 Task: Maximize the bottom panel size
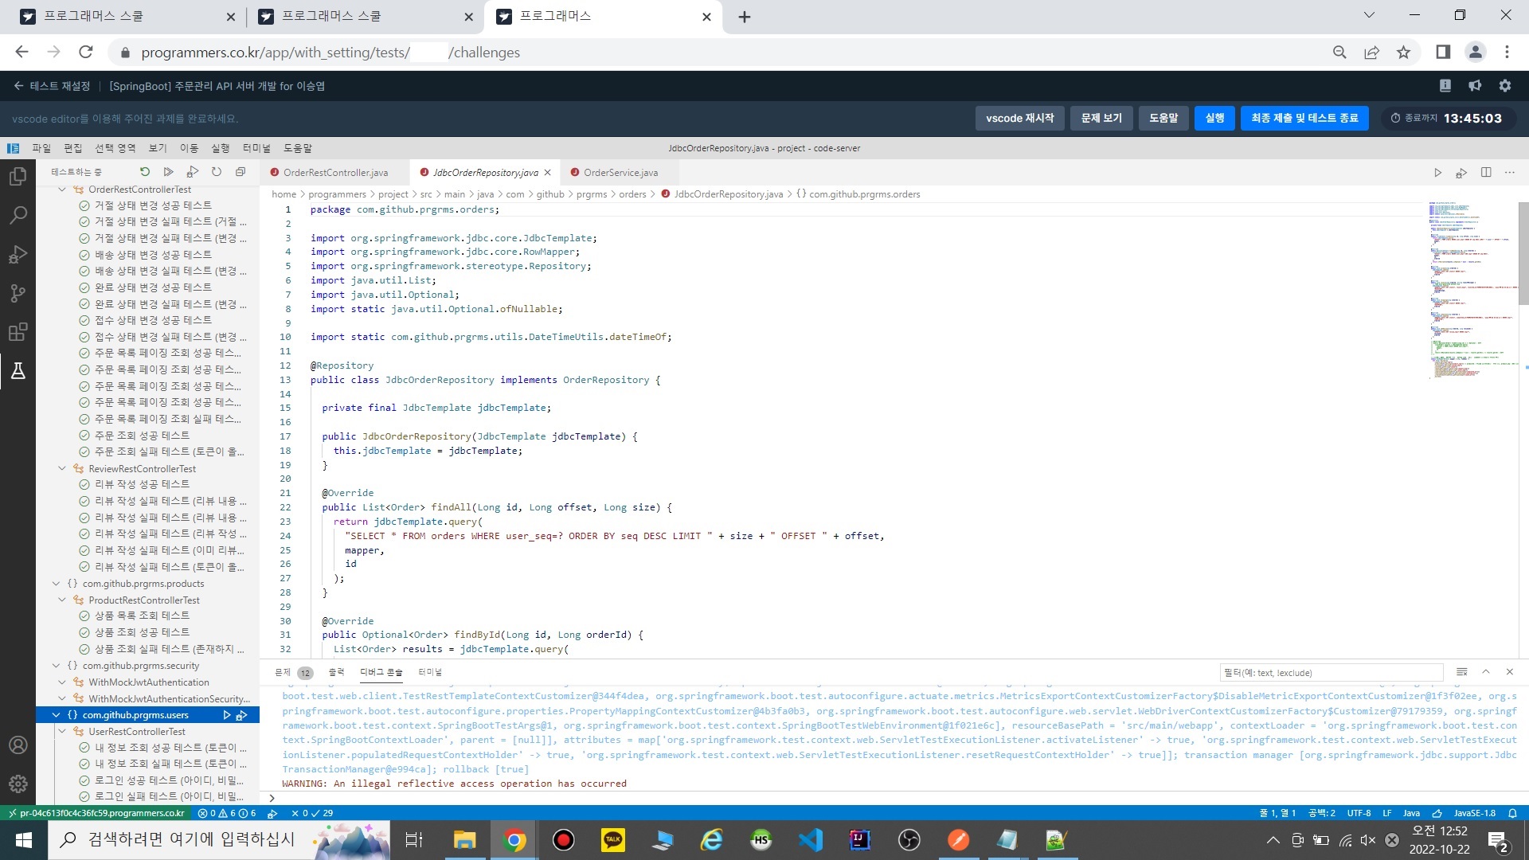pyautogui.click(x=1485, y=672)
